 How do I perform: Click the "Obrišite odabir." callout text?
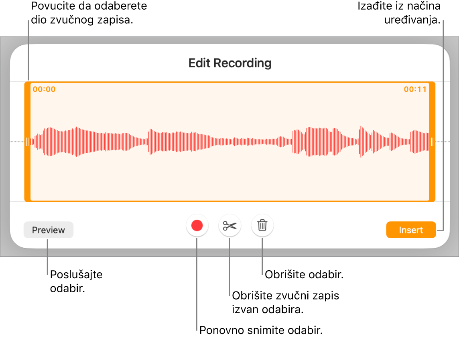point(305,275)
